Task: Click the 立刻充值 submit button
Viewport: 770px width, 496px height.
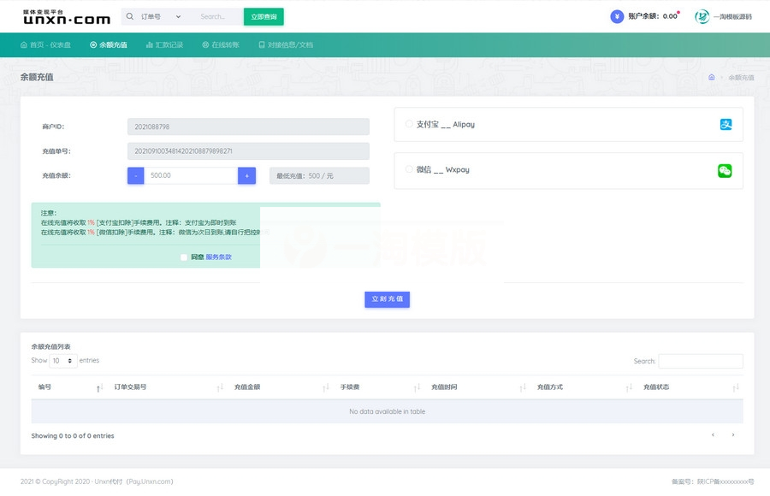Action: coord(387,299)
